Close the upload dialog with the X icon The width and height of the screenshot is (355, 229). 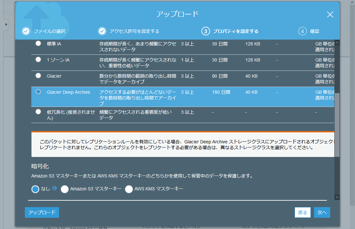330,14
